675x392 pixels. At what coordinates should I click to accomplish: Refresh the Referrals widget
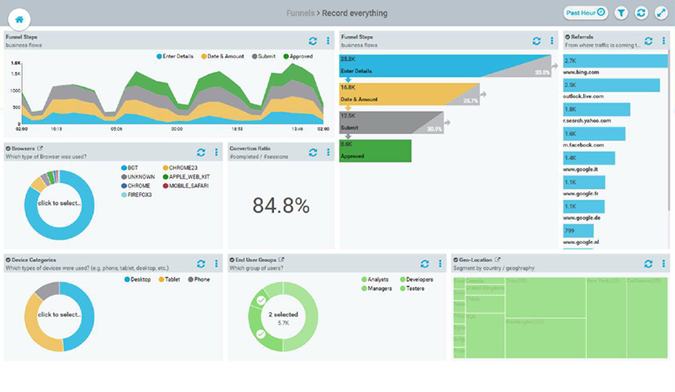click(649, 41)
